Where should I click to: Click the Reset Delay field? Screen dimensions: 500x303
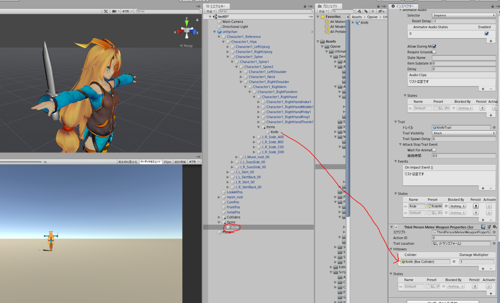pos(464,21)
